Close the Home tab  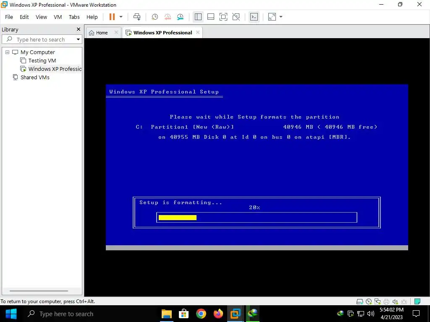click(x=116, y=32)
